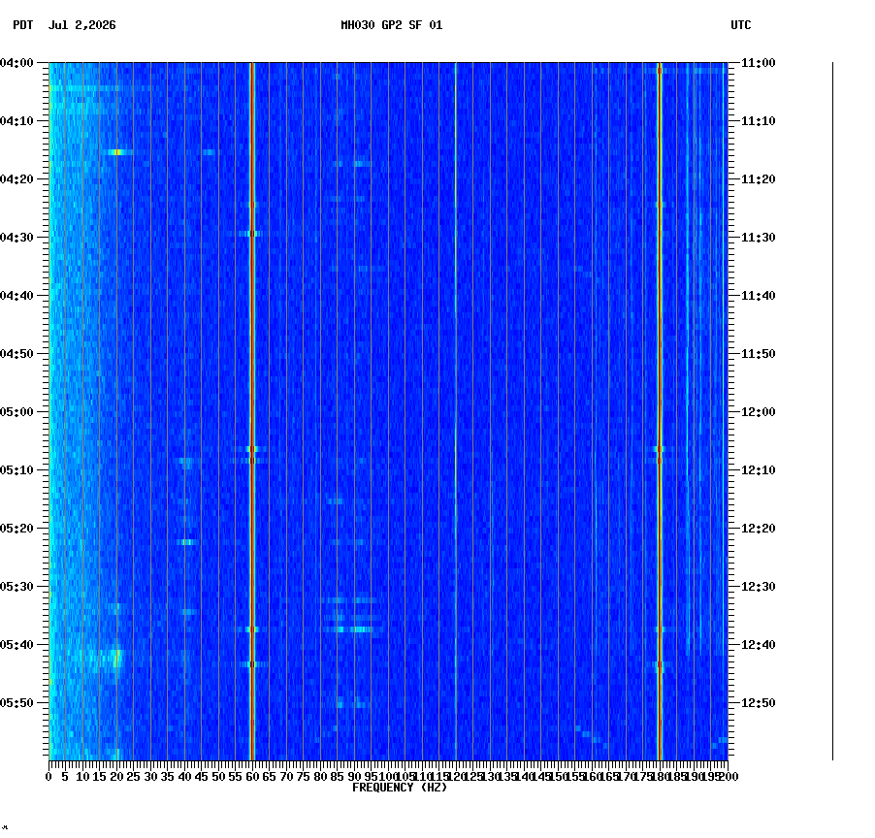Click the 12:00 UTC time label
The width and height of the screenshot is (875, 838).
point(759,412)
